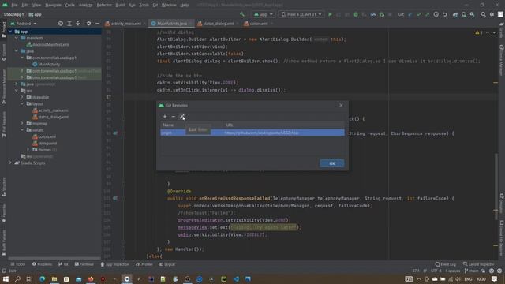
Task: Open Windows taskbar search
Action: 17,279
